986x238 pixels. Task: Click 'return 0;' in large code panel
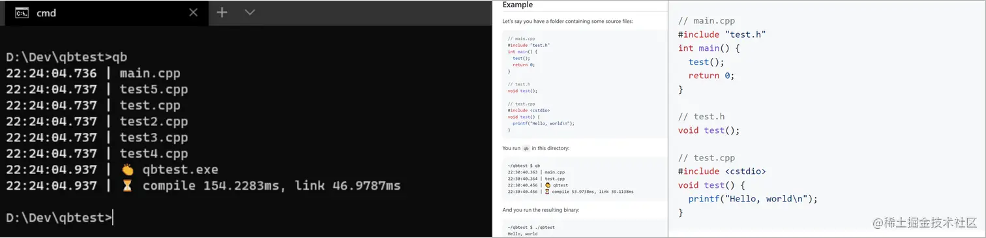[x=711, y=76]
